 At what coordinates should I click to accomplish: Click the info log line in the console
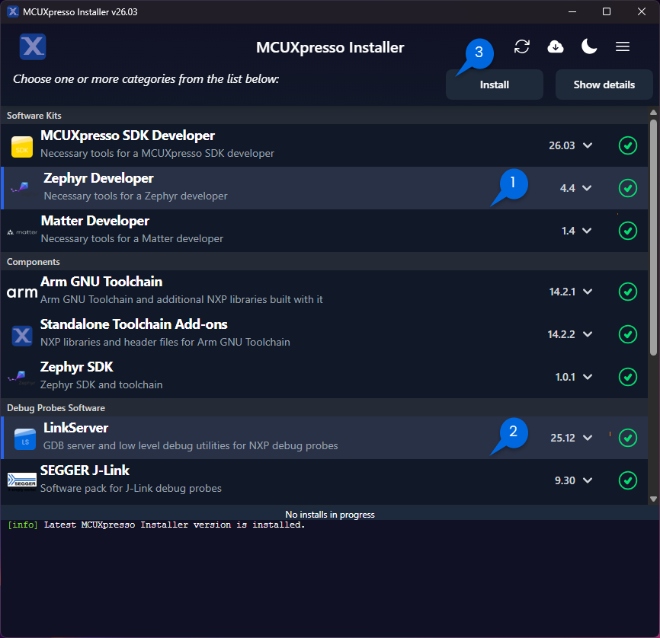coord(156,525)
